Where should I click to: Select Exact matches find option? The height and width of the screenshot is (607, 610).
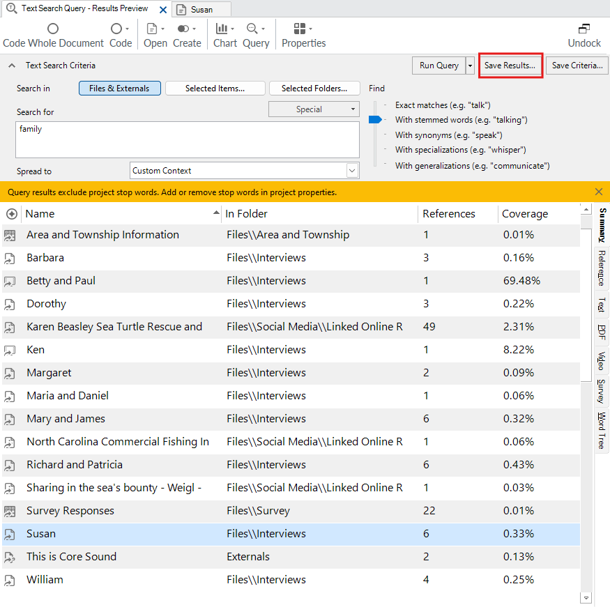443,105
